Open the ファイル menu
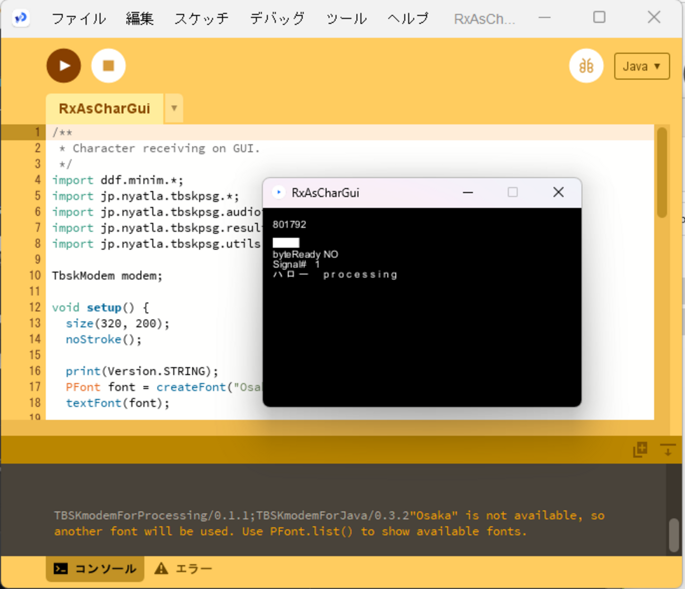This screenshot has width=685, height=589. [x=79, y=19]
